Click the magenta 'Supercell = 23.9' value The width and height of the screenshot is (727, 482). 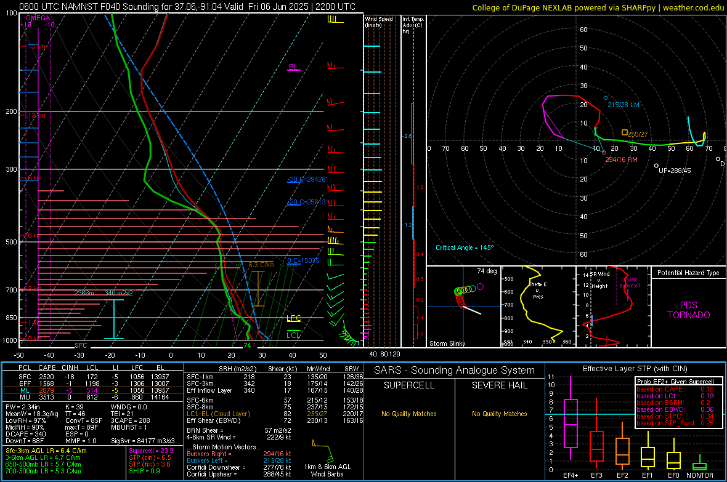tap(151, 451)
